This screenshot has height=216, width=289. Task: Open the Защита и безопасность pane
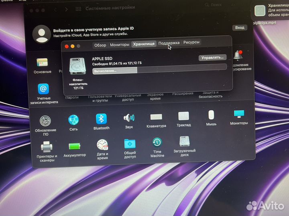pos(210,94)
